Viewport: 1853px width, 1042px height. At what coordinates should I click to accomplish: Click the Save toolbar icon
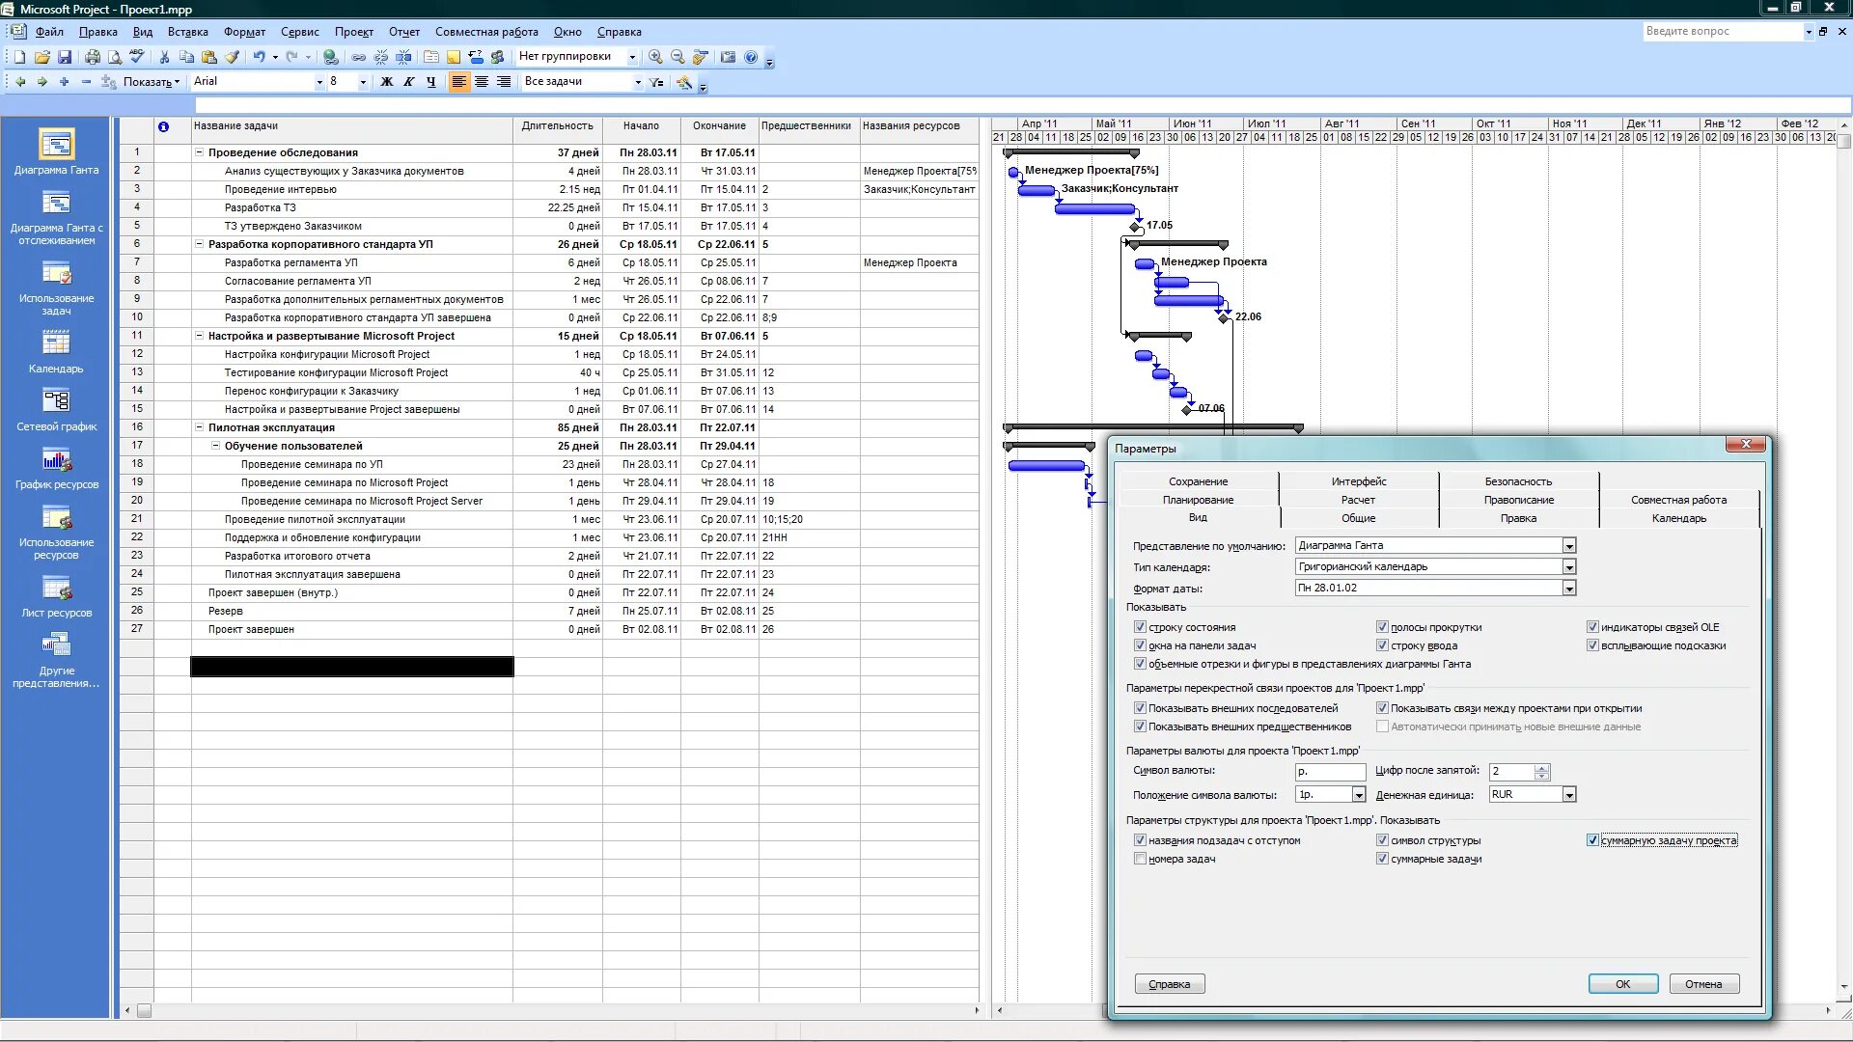(x=65, y=57)
